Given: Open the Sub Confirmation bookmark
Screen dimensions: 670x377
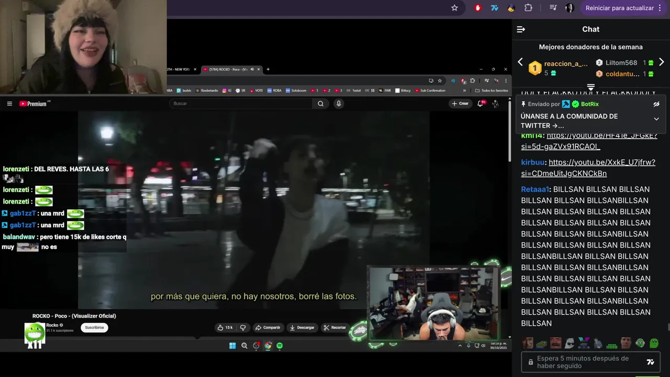Looking at the screenshot, I should [430, 91].
